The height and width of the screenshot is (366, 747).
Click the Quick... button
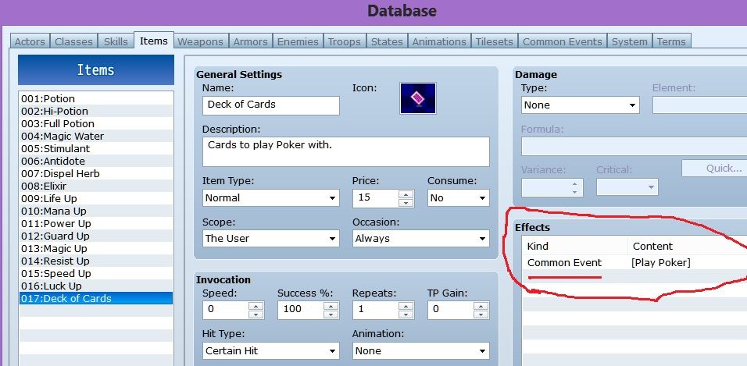pyautogui.click(x=714, y=168)
